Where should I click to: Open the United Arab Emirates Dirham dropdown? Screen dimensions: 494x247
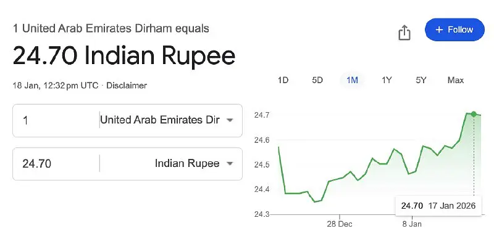click(167, 120)
